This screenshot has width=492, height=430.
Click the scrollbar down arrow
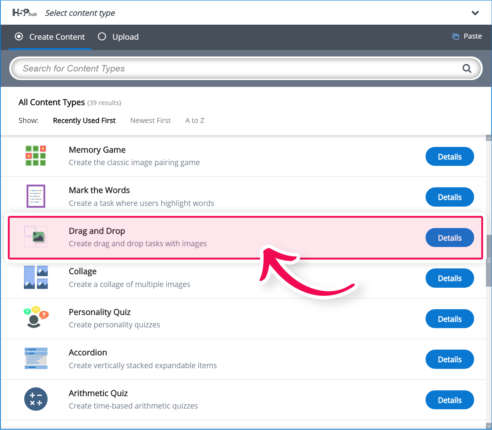pos(489,425)
